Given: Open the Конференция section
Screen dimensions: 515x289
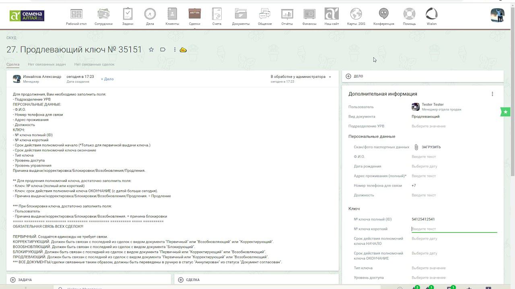Looking at the screenshot, I should tap(384, 17).
